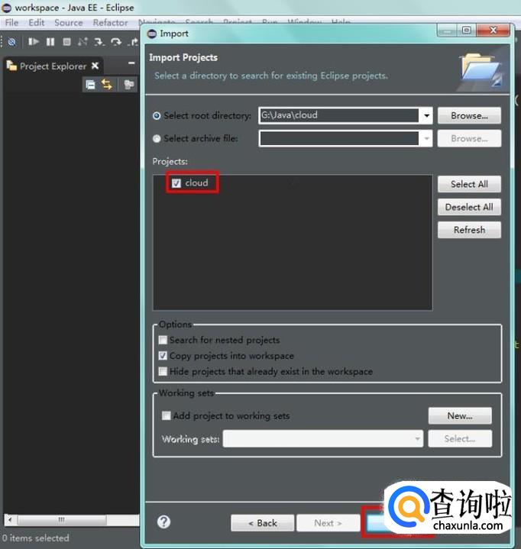Click the New... working set button

460,415
